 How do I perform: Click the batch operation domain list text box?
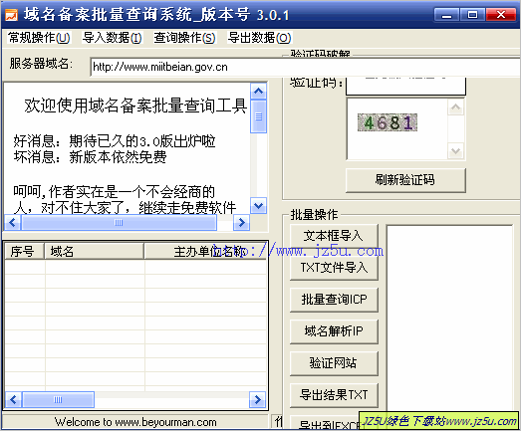(450, 319)
